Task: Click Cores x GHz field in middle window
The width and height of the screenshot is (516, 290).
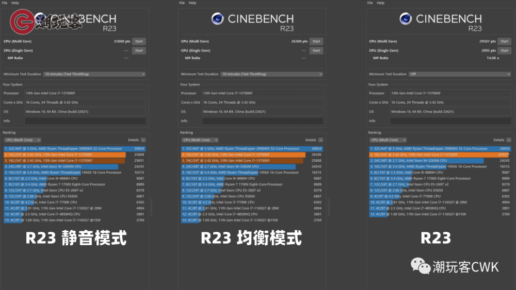Action: pos(263,103)
